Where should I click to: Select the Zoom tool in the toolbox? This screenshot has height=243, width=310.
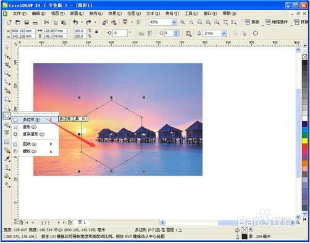point(7,74)
